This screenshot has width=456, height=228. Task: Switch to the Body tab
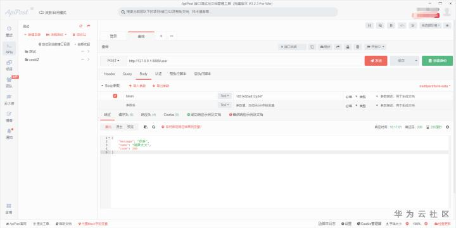[x=143, y=74]
